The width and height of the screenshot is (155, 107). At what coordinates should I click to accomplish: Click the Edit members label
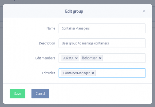[45, 58]
